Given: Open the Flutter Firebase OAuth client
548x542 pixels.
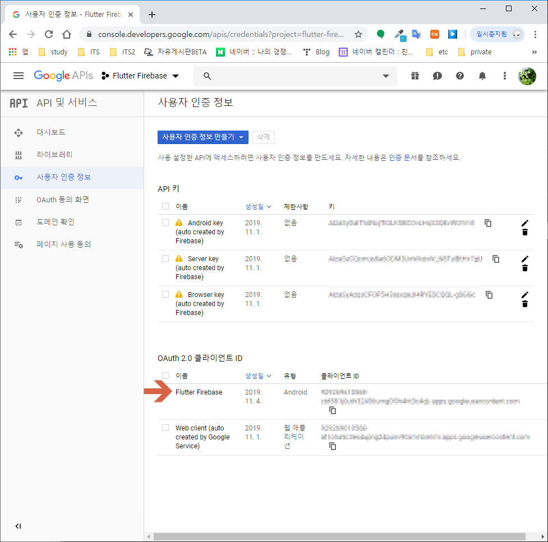Looking at the screenshot, I should click(199, 392).
